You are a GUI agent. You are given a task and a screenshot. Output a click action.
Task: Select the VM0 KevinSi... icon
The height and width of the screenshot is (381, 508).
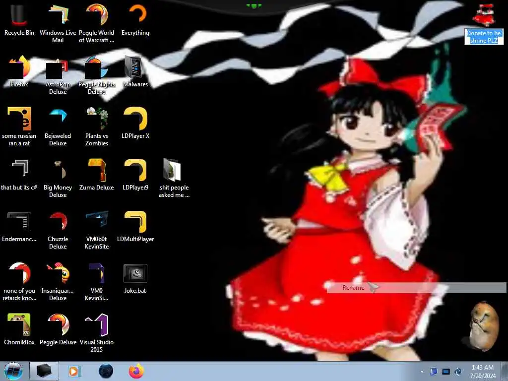pos(97,281)
